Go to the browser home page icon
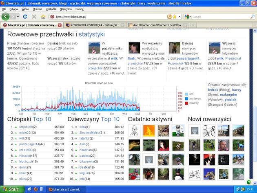 point(42,17)
